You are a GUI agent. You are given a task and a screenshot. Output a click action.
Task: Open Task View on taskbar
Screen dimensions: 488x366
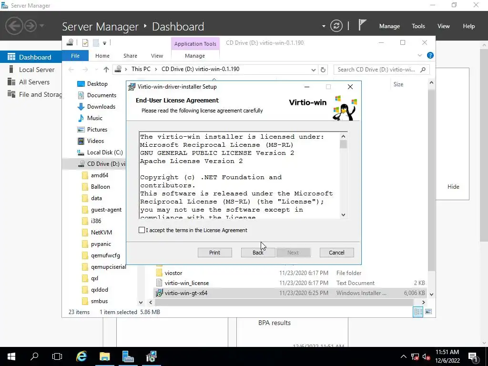(x=57, y=356)
